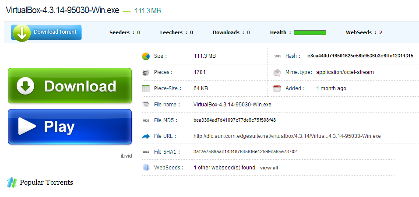The width and height of the screenshot is (419, 197).
Task: Click the Added value 1 month ago
Action: point(331,88)
